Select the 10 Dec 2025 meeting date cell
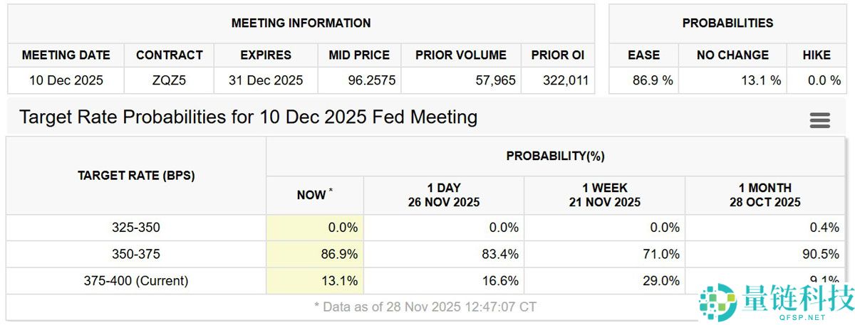855x325 pixels. pos(66,80)
